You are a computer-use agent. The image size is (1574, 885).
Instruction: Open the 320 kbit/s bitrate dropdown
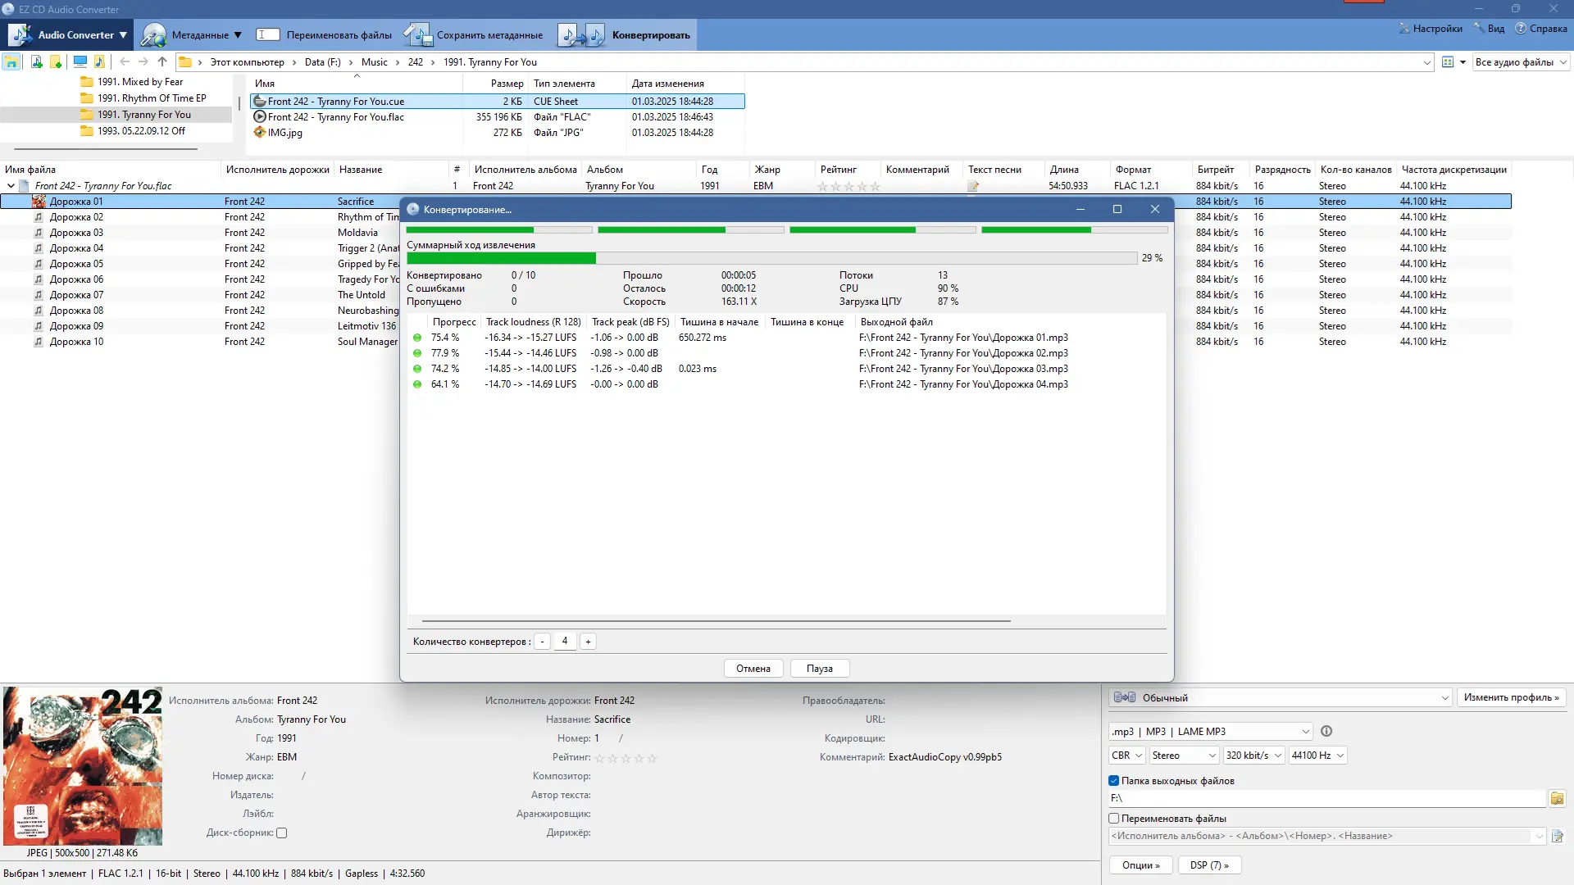1253,756
